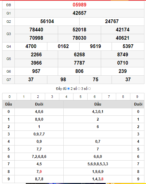Click the G7 number 98

click(x=63, y=80)
